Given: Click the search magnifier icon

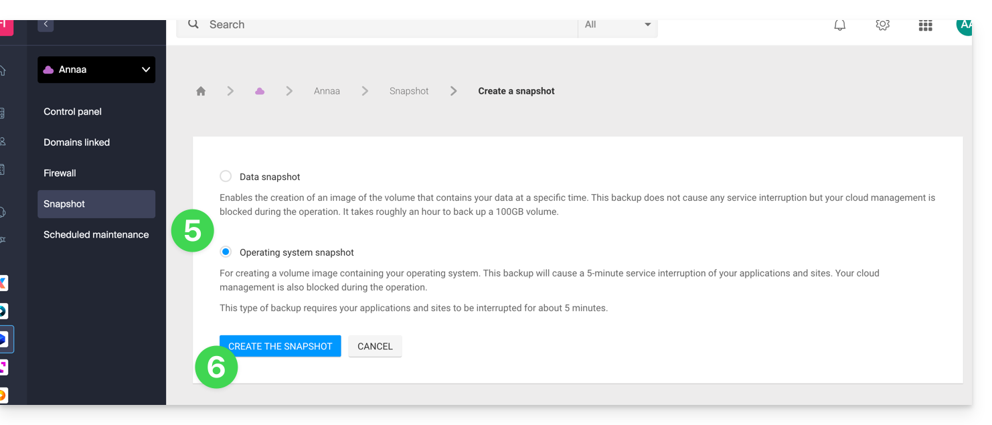Looking at the screenshot, I should 193,24.
